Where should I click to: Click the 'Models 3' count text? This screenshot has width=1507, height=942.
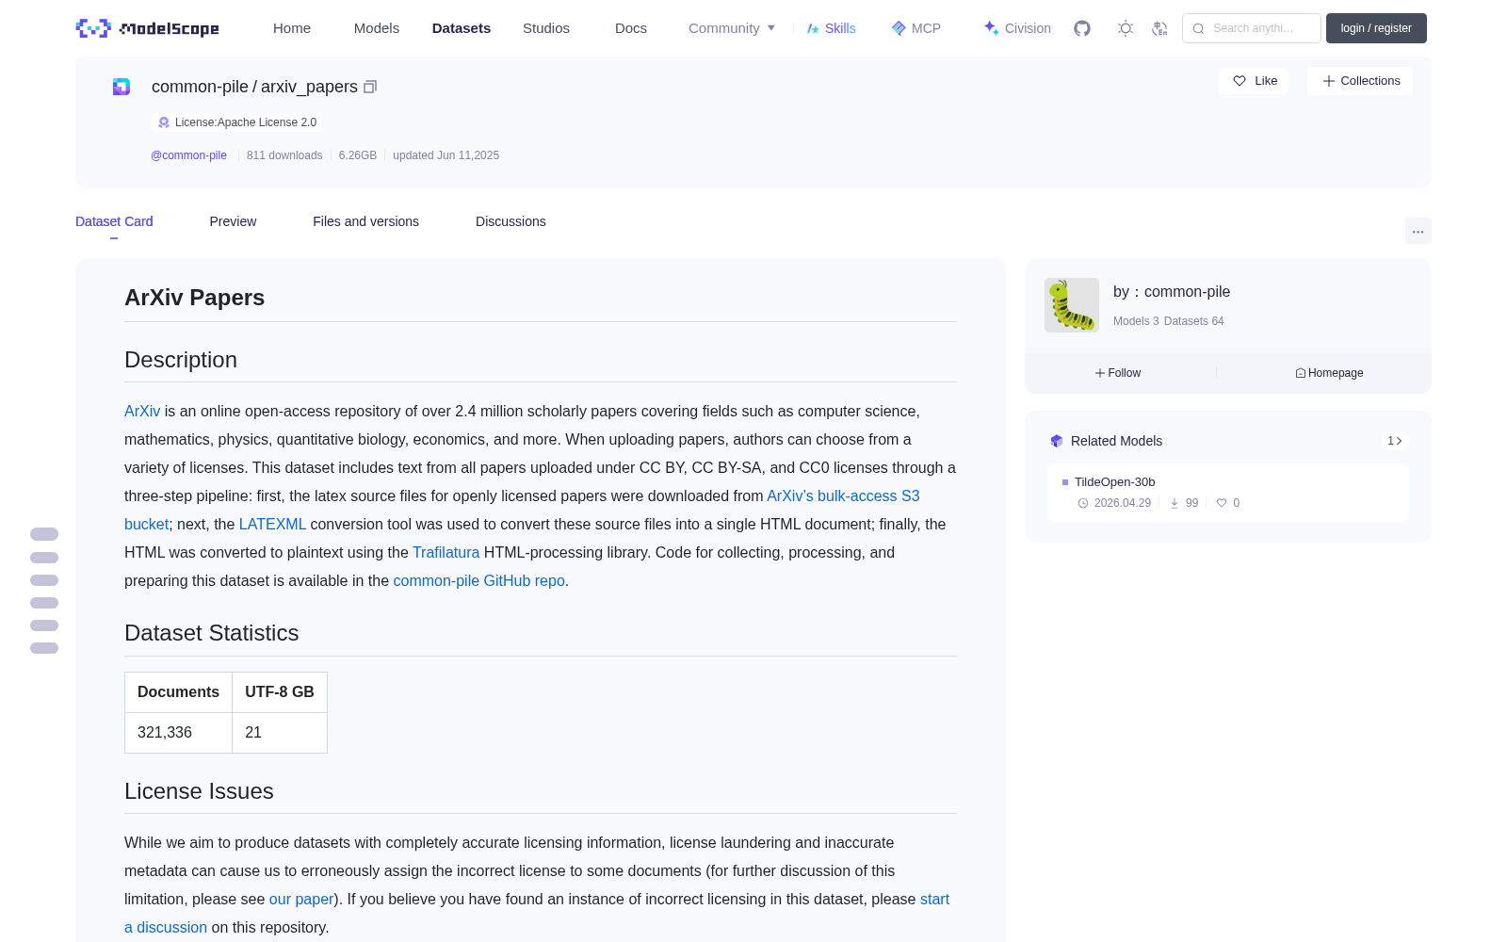[1136, 321]
